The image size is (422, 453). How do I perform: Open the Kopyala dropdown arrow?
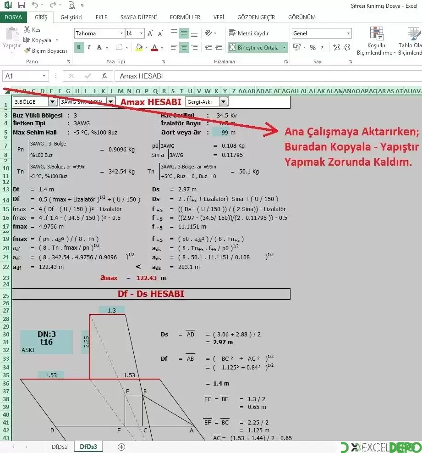57,40
